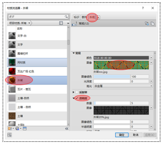163x143 pixels.
Task: Click the 外架20%.jpg transparency image preview
Action: (121, 110)
